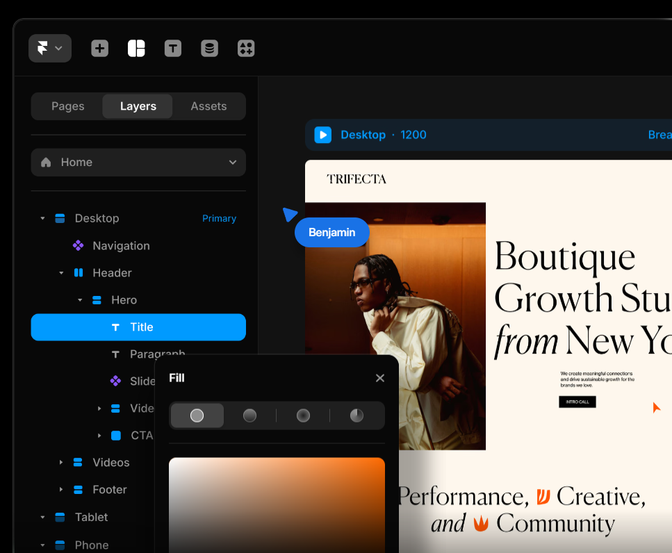The width and height of the screenshot is (672, 553).
Task: Open the Actions shapes icon in toolbar
Action: 246,48
